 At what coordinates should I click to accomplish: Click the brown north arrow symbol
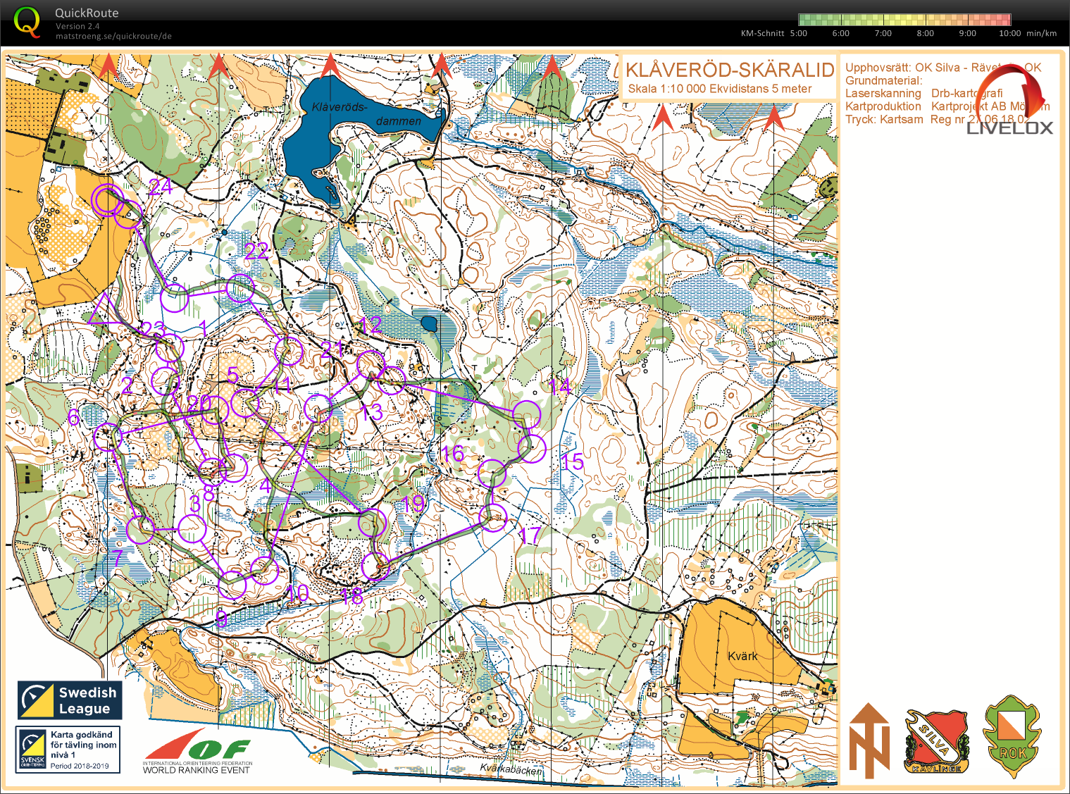[869, 740]
